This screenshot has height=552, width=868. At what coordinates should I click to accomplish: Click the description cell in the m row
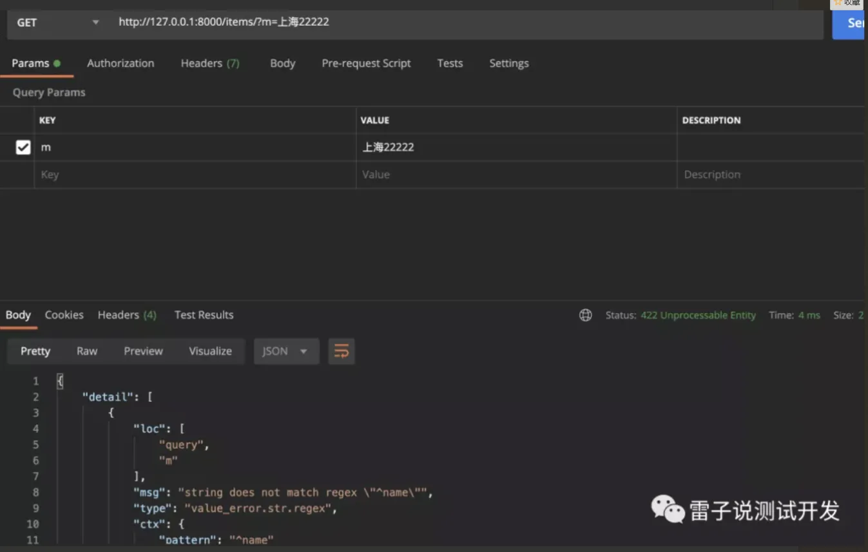[772, 148]
